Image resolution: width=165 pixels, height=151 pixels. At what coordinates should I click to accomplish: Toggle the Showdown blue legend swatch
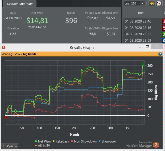point(100,141)
